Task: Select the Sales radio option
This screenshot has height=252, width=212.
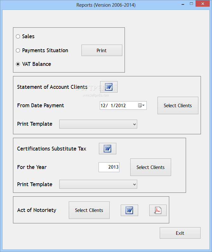Action: (x=18, y=37)
